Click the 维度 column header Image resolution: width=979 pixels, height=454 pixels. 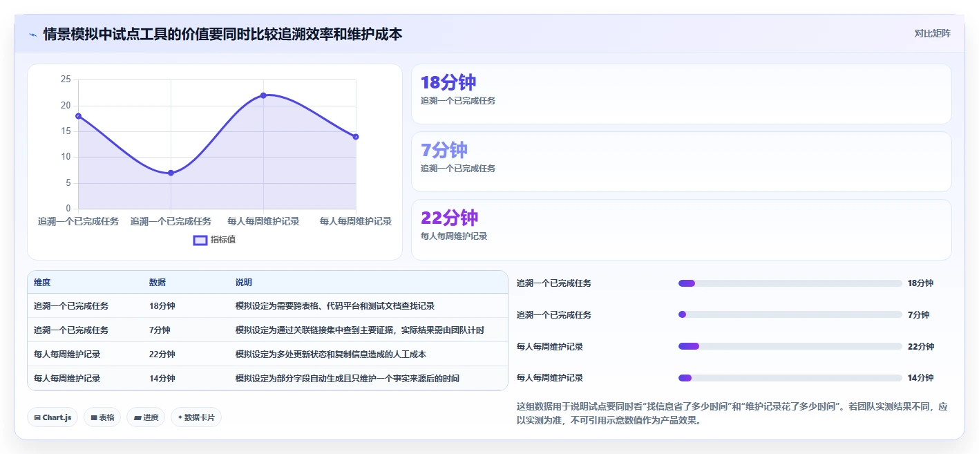tap(42, 283)
